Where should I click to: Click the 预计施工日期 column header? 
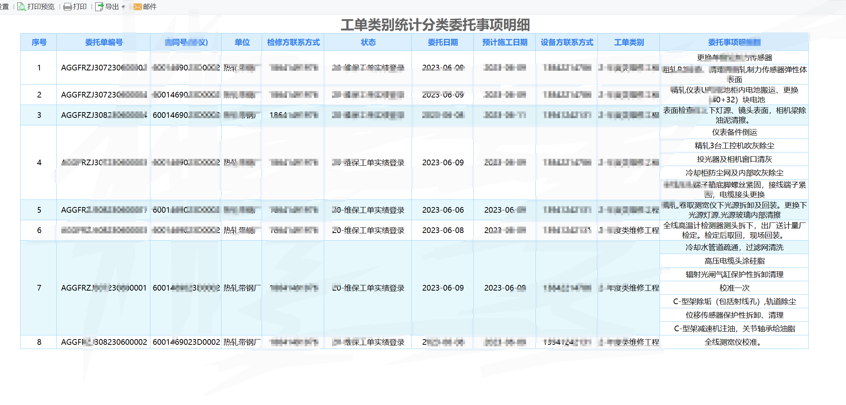tap(505, 42)
